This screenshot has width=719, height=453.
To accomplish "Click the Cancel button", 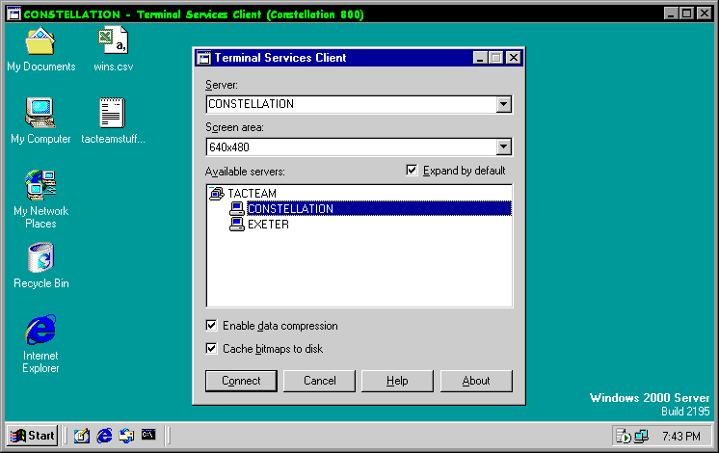I will (319, 381).
